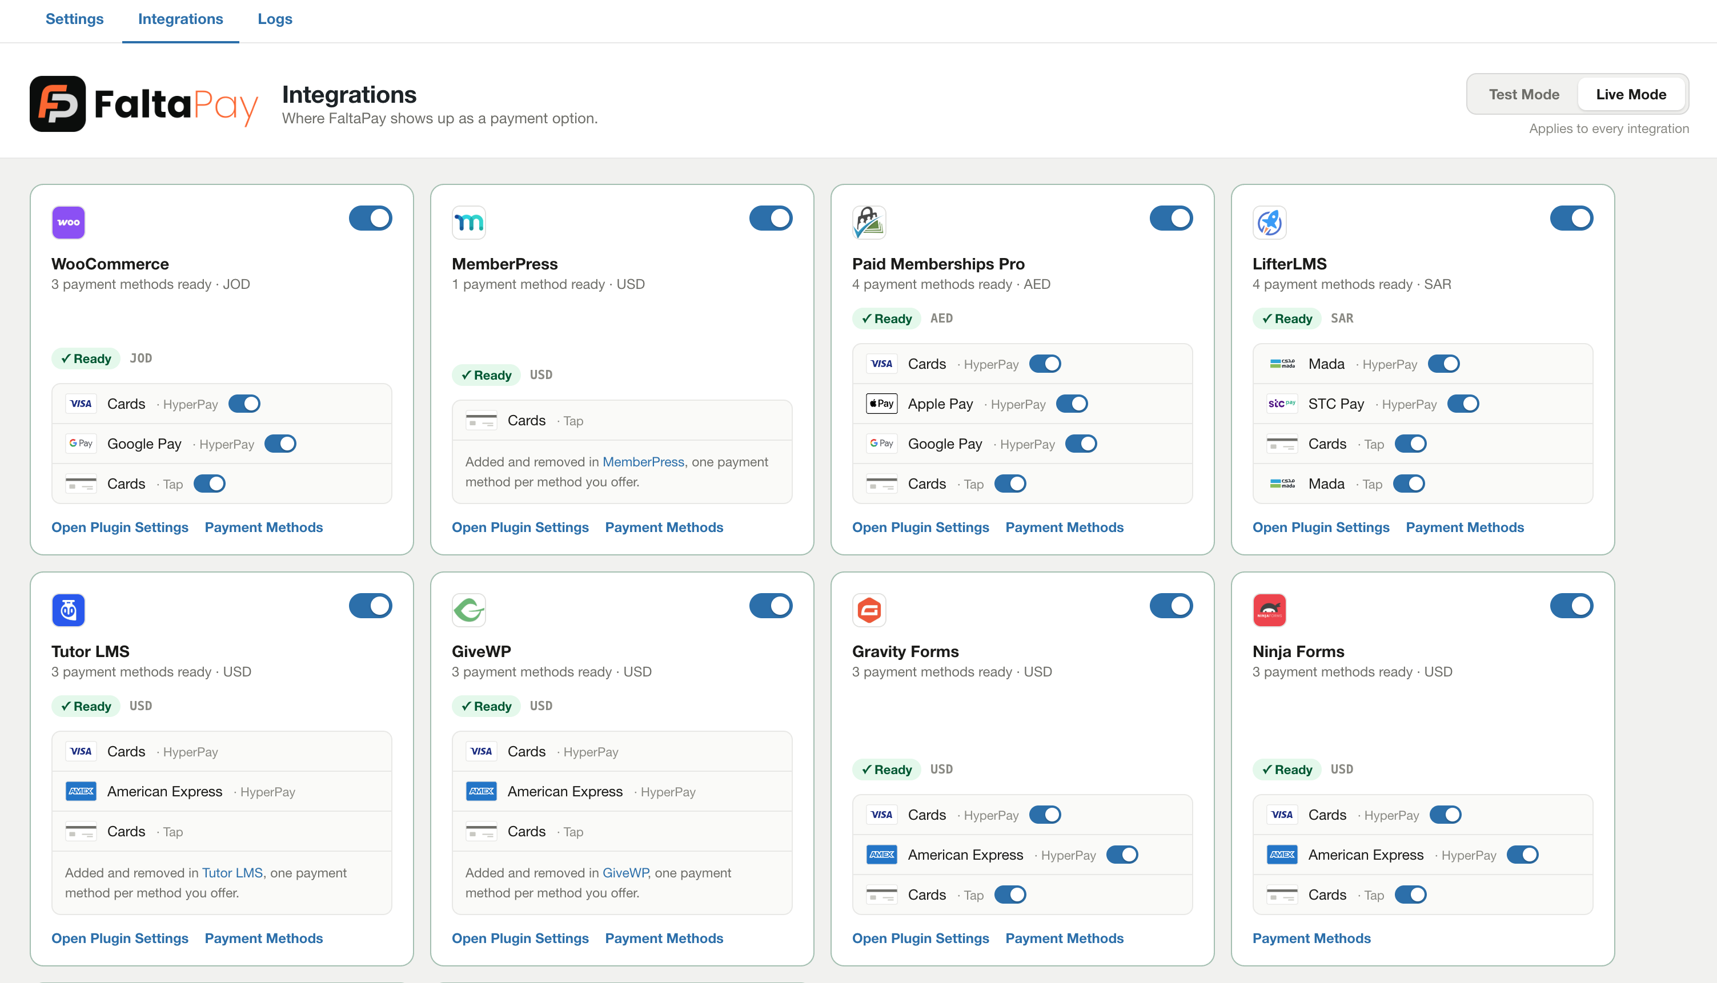The width and height of the screenshot is (1717, 983).
Task: Toggle Cards HyperPay in Paid Memberships Pro
Action: (x=1045, y=364)
